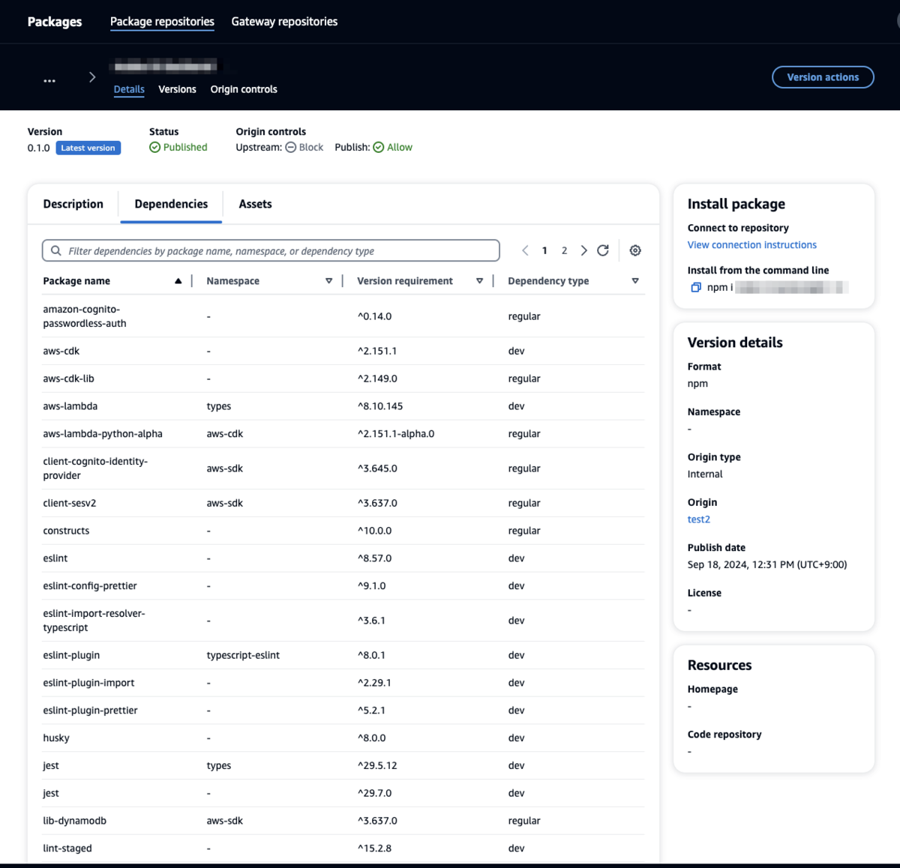Viewport: 900px width, 868px height.
Task: Click version ^2.151.1-alpha.0 cell
Action: coord(396,434)
